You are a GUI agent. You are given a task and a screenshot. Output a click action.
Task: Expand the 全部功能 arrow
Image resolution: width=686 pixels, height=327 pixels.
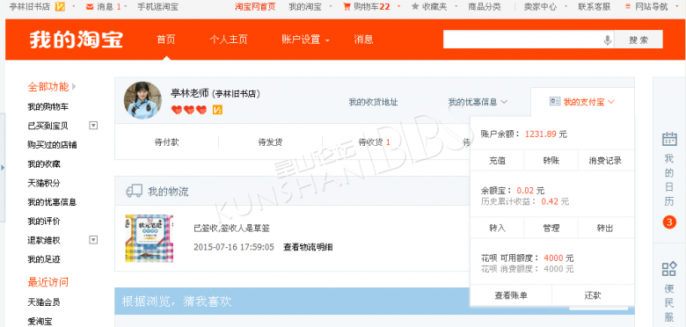74,86
